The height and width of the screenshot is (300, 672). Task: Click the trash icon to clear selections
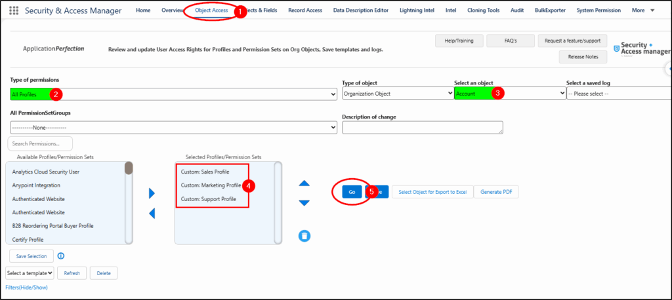click(x=304, y=235)
